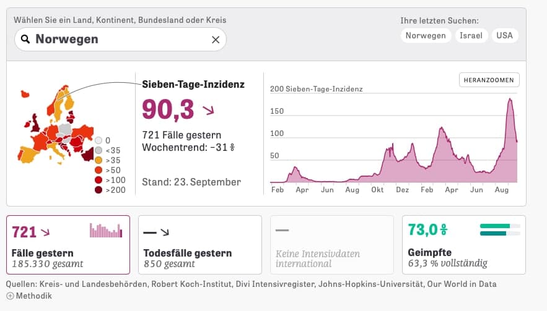547x311 pixels.
Task: Click the grey <35 legend dot
Action: pos(98,150)
